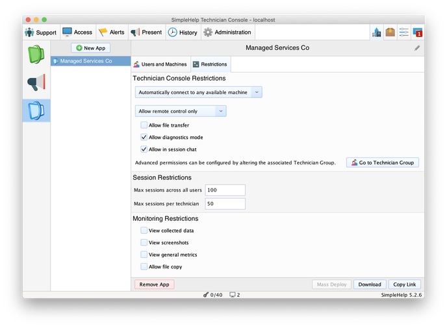Click the Remove App button
Image resolution: width=447 pixels, height=328 pixels.
154,284
